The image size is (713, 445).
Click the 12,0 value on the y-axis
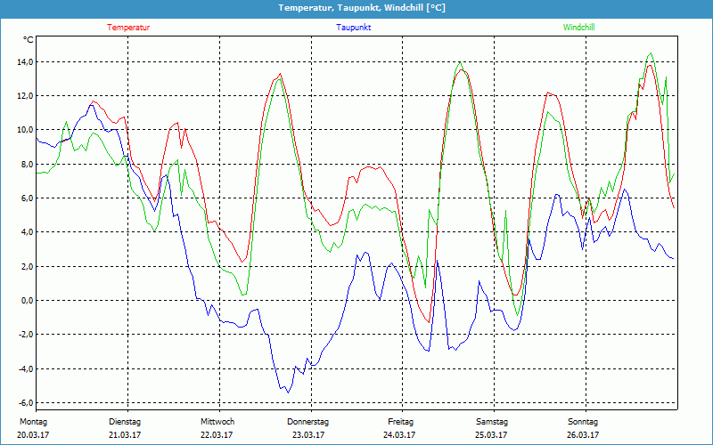coord(25,96)
